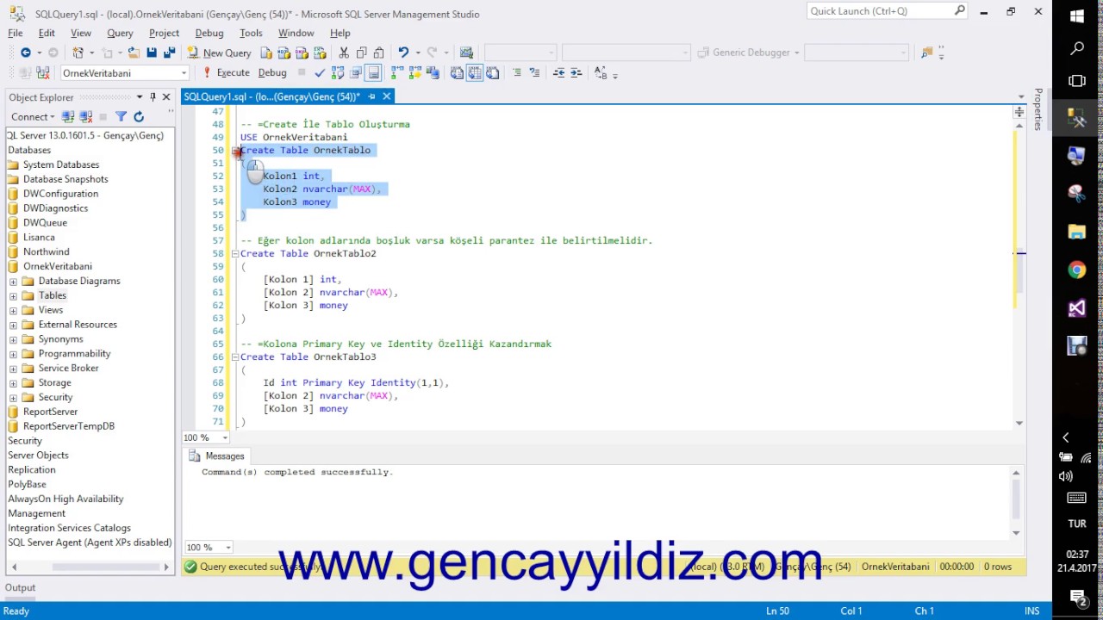
Task: Click the Activity Monitor icon in toolbar
Action: pos(466,53)
